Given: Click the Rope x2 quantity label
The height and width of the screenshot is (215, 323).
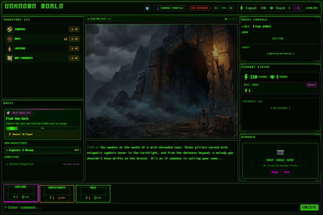Looking at the screenshot, I should [65, 39].
